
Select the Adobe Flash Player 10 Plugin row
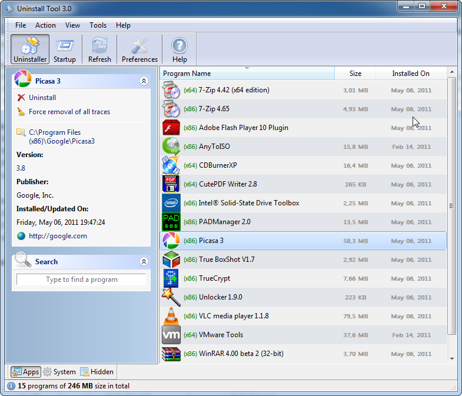coord(303,128)
